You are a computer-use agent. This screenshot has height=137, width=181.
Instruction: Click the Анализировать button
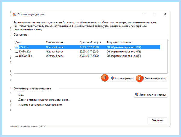click(x=122, y=79)
